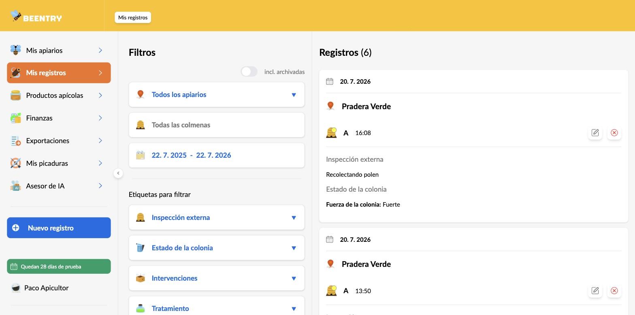
Task: Click the Productos apícolas honey jar icon
Action: click(15, 95)
